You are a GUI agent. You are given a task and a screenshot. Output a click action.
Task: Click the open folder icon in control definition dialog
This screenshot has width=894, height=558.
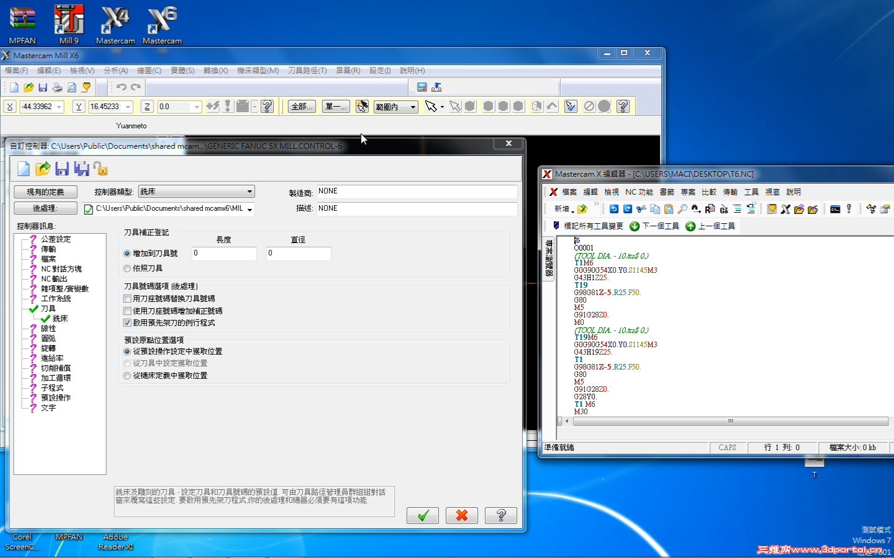[43, 169]
